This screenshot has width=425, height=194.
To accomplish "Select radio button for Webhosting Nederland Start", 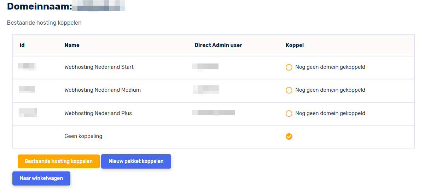I will pos(289,67).
